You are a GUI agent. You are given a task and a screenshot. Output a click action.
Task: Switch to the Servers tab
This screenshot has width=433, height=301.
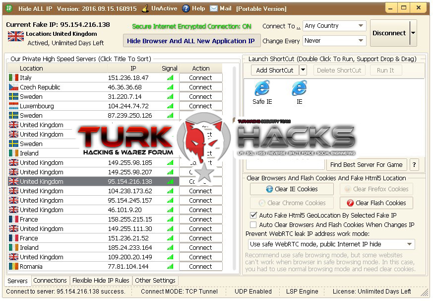(18, 281)
